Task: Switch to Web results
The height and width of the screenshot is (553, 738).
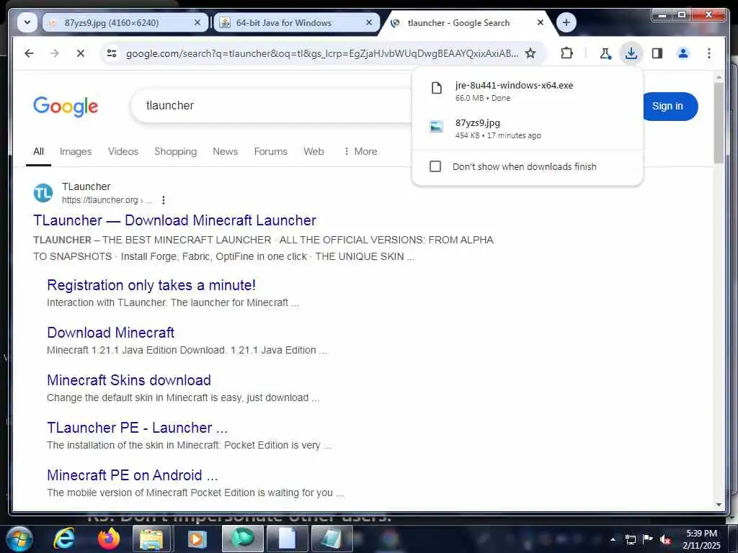Action: 314,151
